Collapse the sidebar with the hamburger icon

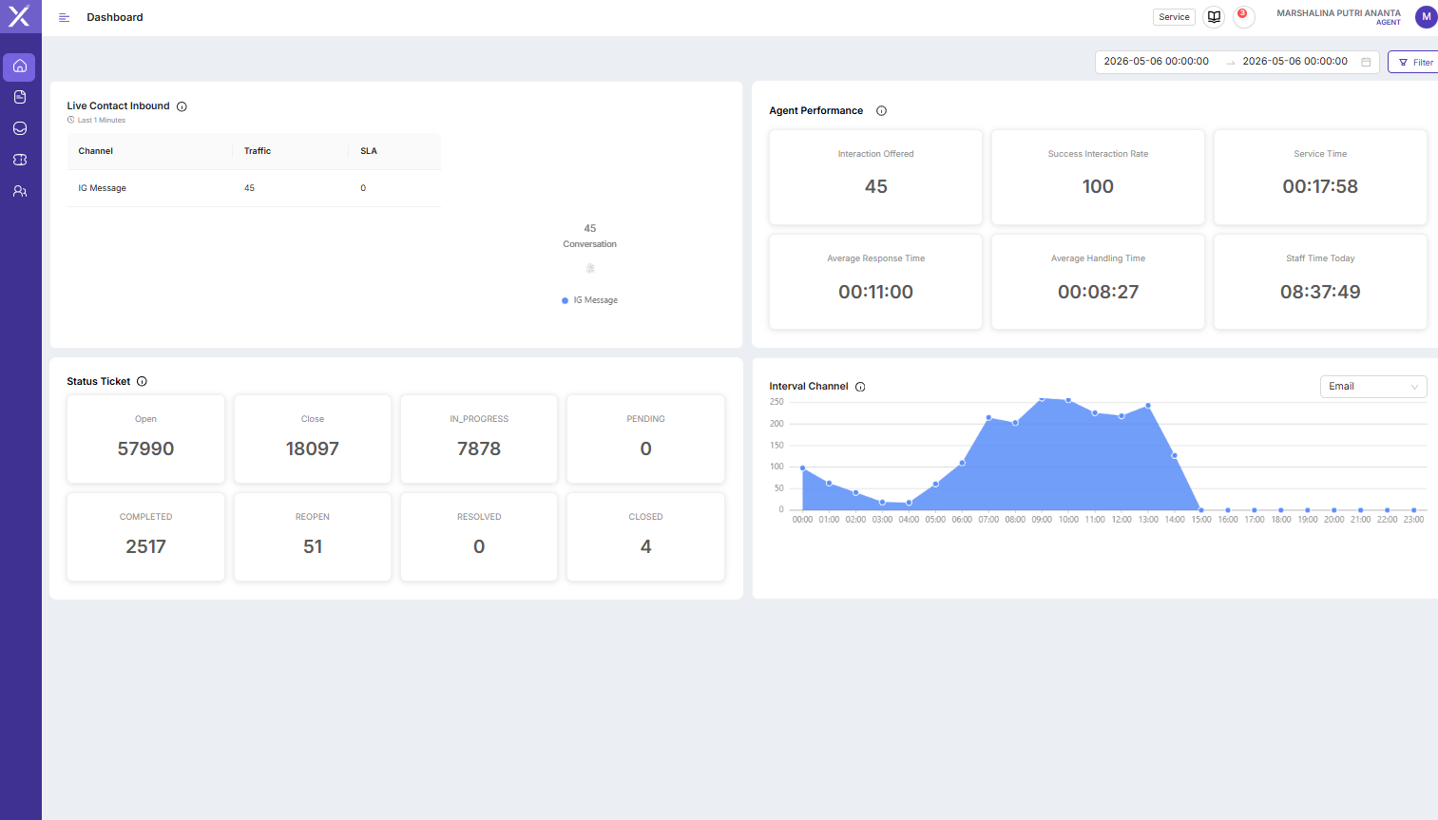point(64,17)
